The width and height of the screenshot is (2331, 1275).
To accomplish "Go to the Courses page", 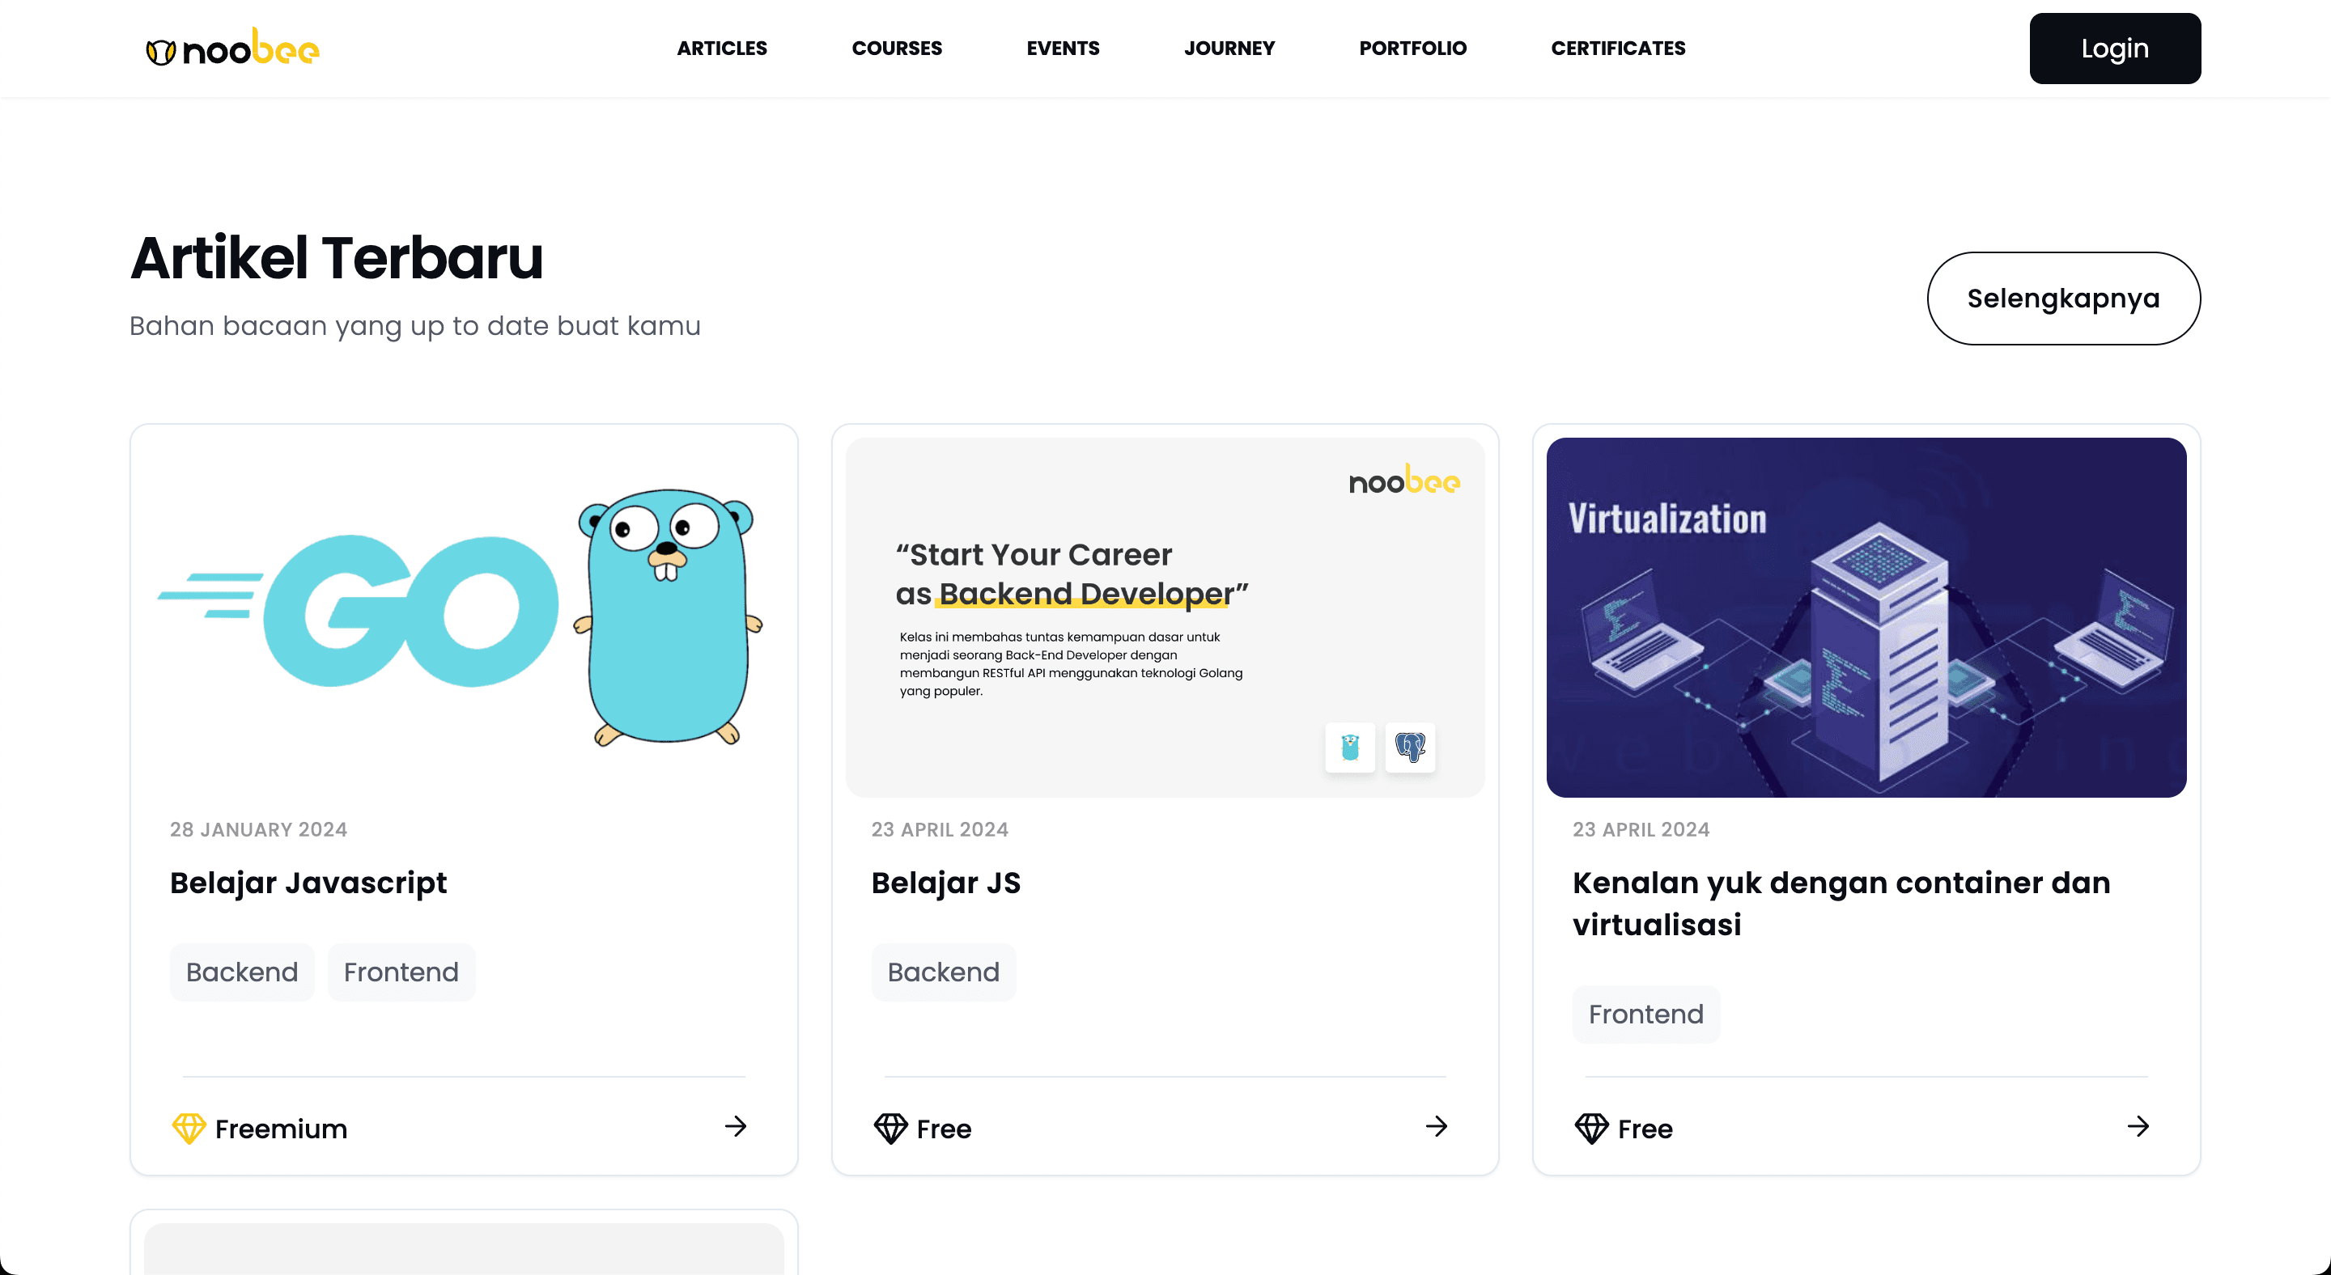I will pyautogui.click(x=897, y=48).
